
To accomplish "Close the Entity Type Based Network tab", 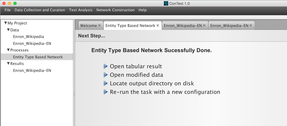I will [x=157, y=26].
